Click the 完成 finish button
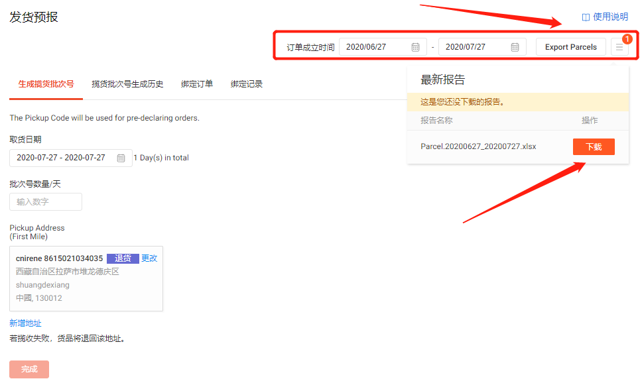Screen dimensions: 640x385 click(x=29, y=369)
